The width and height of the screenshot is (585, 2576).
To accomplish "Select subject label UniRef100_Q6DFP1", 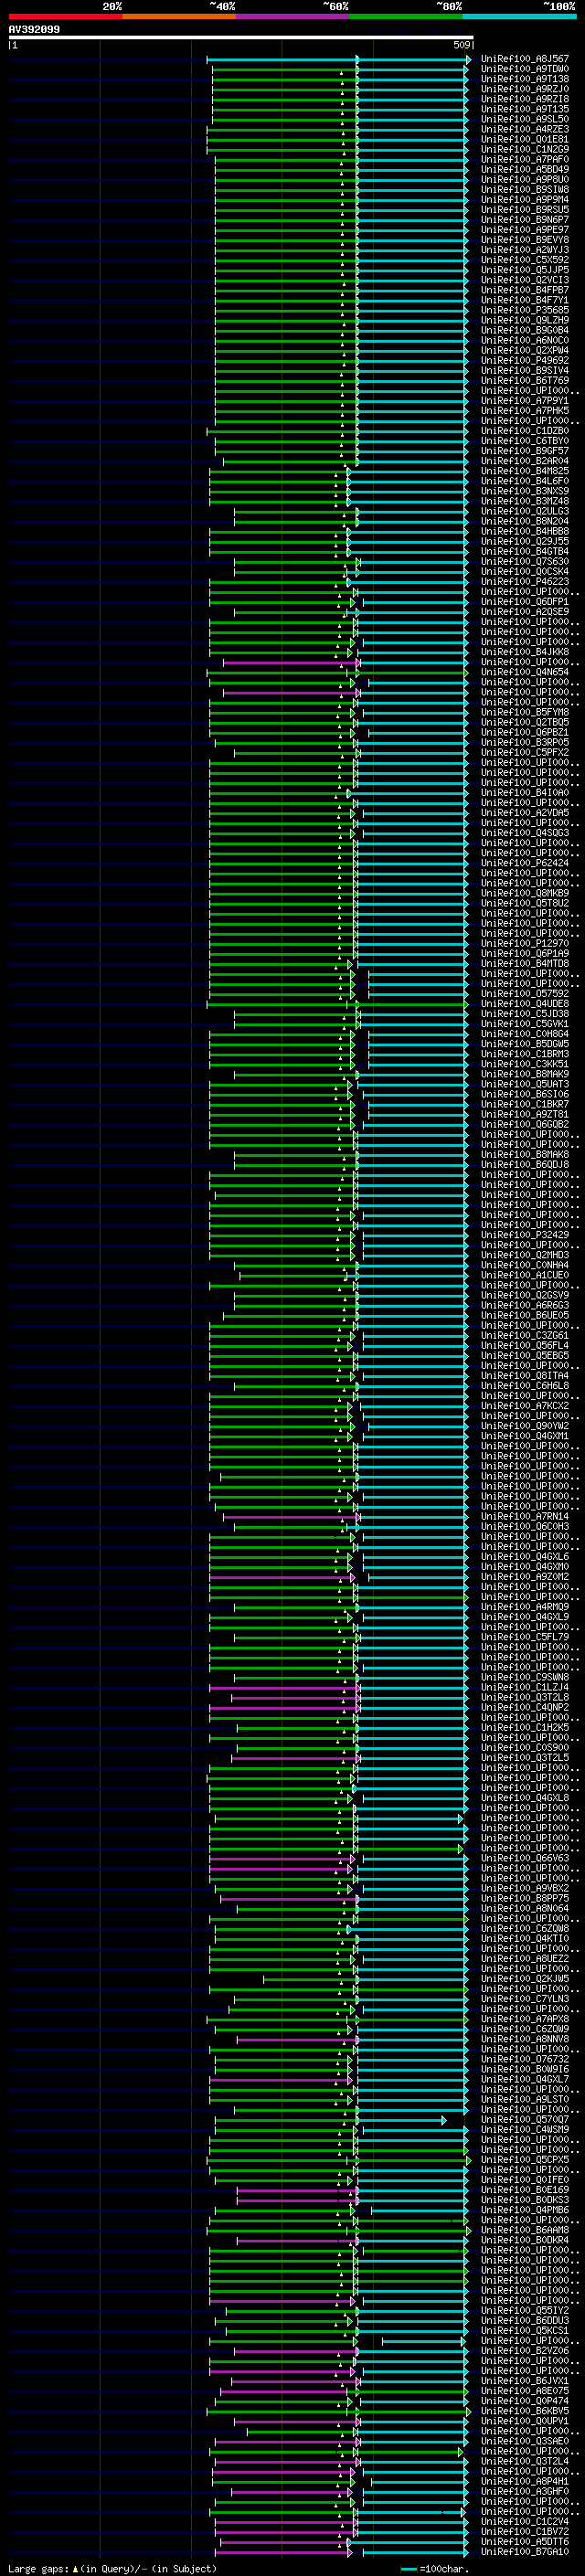I will (x=525, y=601).
